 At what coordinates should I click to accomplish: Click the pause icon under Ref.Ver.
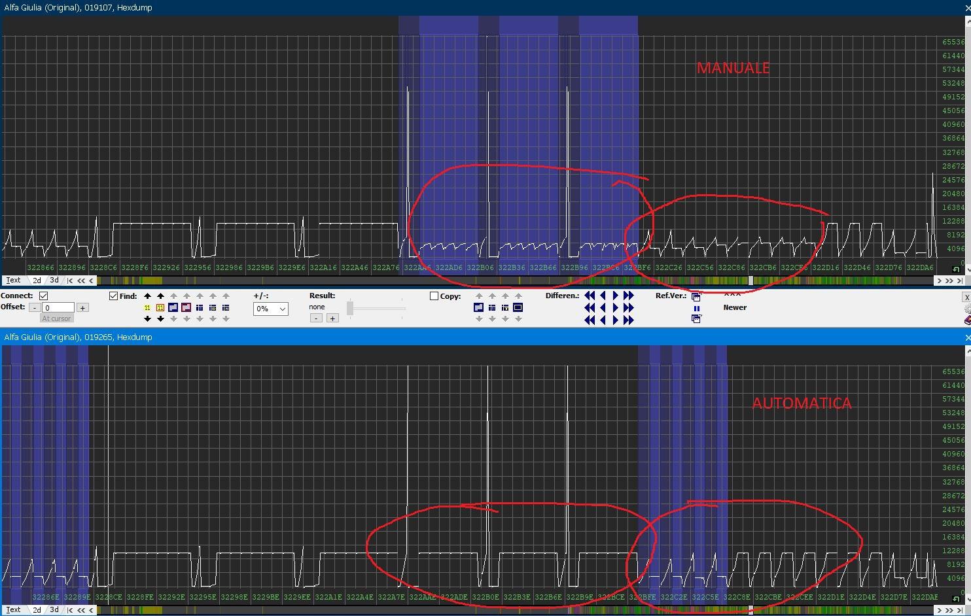pyautogui.click(x=696, y=308)
